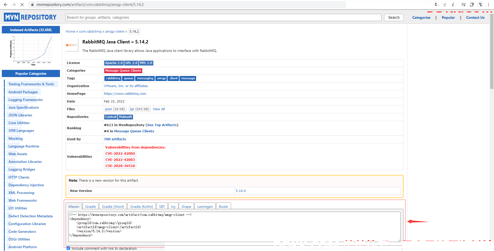Image resolution: width=494 pixels, height=251 pixels.
Task: Click inside the Maven dependency snippet textarea
Action: coord(234,227)
